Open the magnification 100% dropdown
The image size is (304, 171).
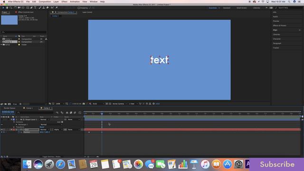pyautogui.click(x=60, y=104)
